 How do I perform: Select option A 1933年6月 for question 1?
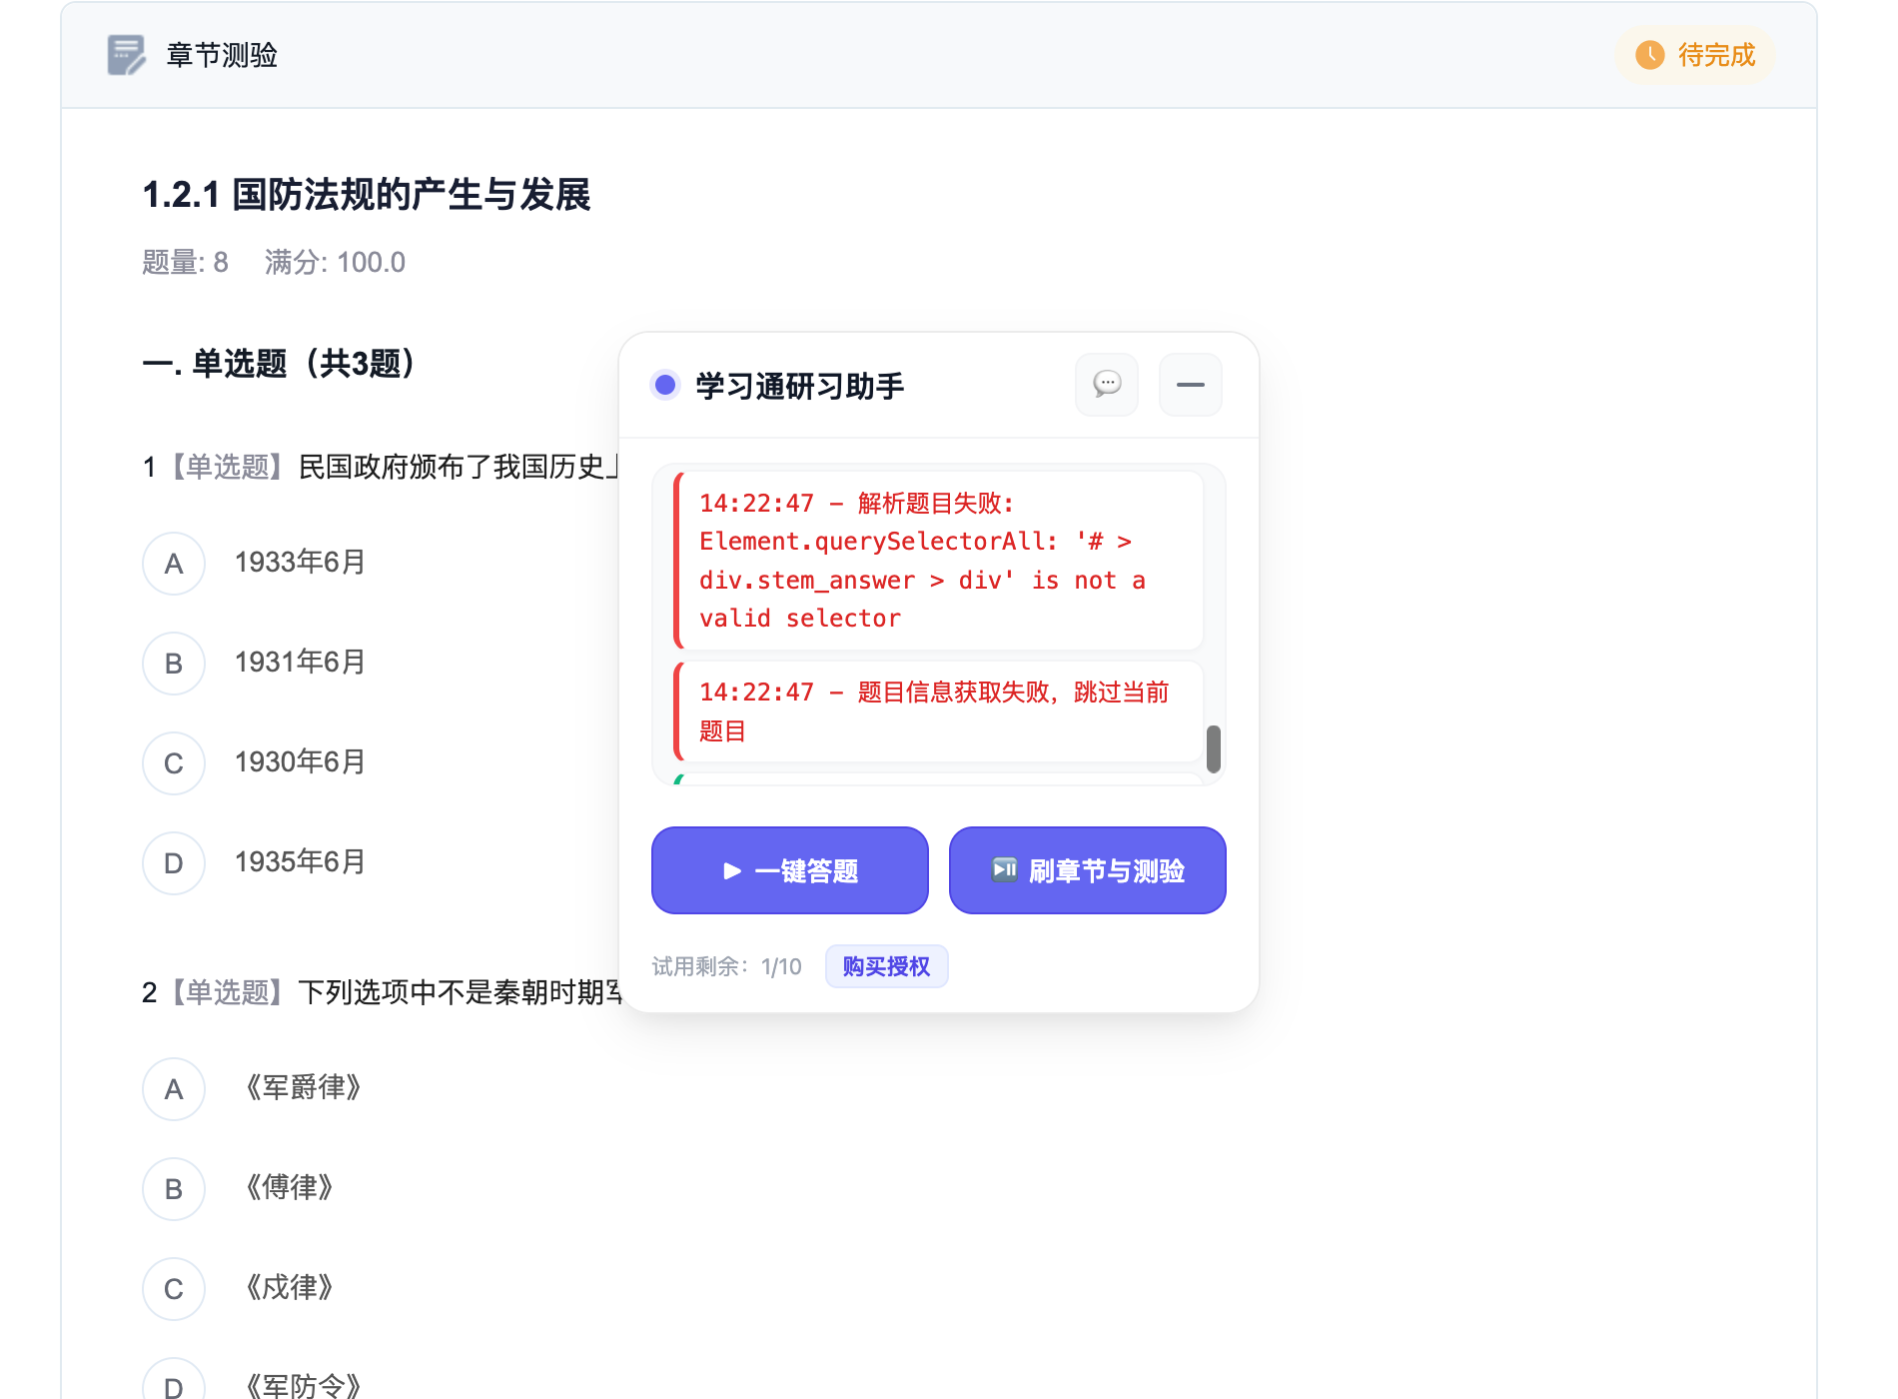(174, 564)
